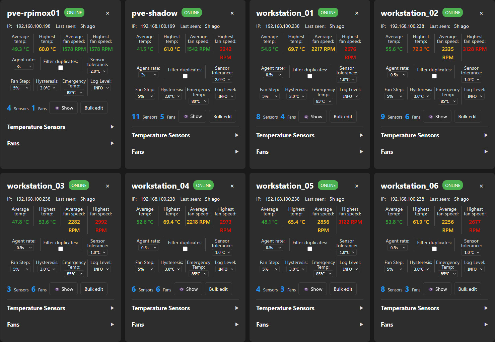Check Filter duplicates for workstation_04
Screen dimensions: 495x342
[x=185, y=249]
